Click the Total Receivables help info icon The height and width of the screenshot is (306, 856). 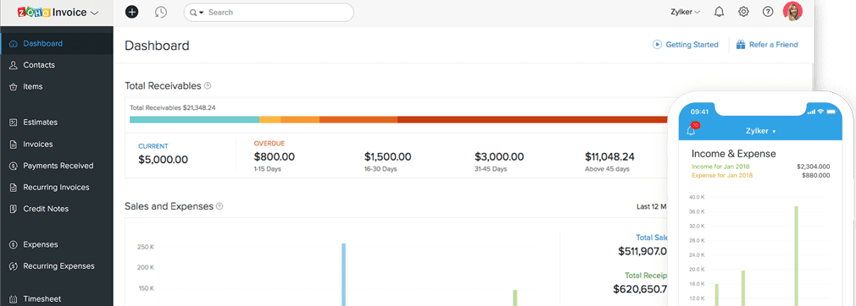(x=208, y=86)
